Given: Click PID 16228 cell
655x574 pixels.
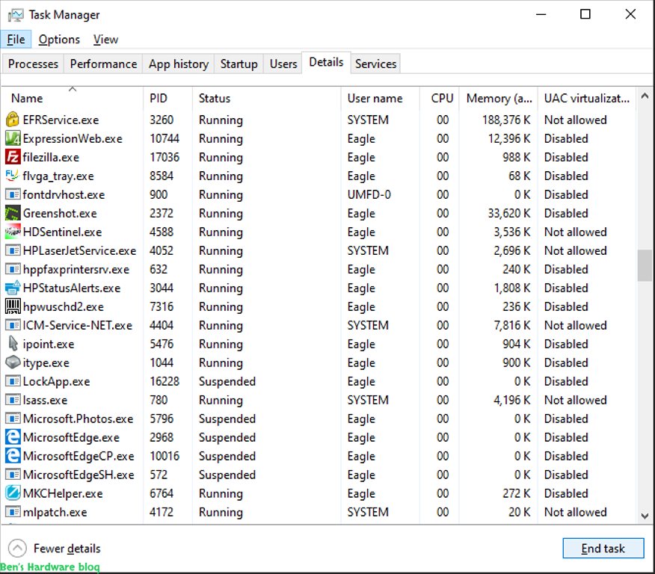Looking at the screenshot, I should coord(164,381).
